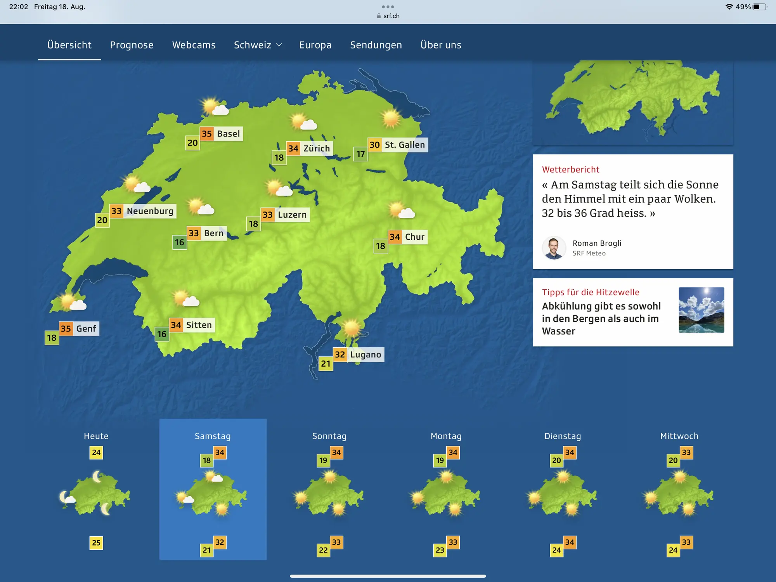Tap the three-dots multitasking icon at top
776x582 pixels.
click(x=388, y=7)
